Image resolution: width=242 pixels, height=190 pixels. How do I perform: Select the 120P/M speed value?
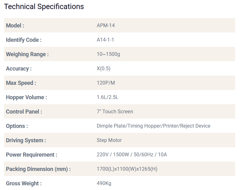[x=106, y=83]
